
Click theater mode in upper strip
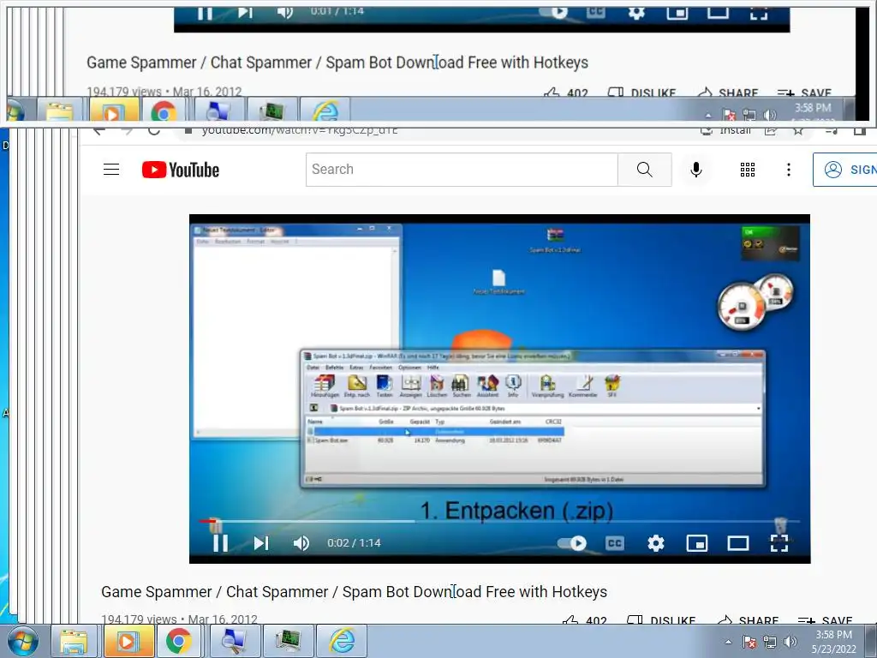719,12
